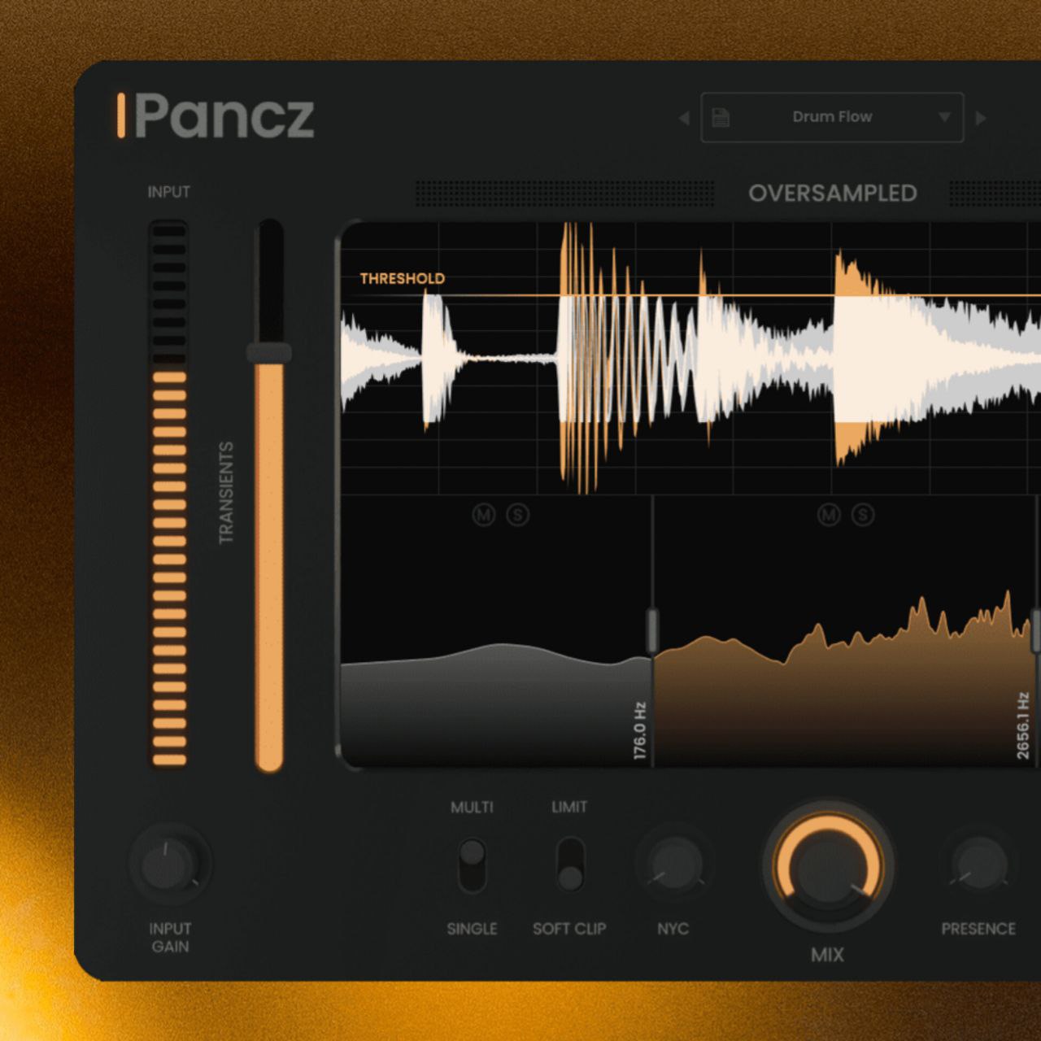Click the Drum Flow preset name
1041x1041 pixels.
tap(832, 117)
